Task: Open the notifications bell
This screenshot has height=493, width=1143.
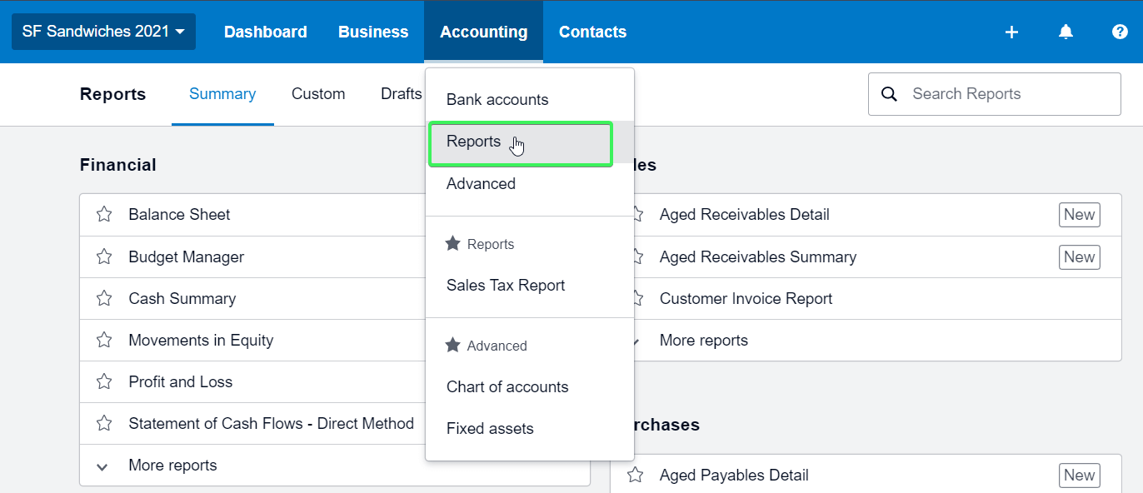Action: pos(1066,32)
